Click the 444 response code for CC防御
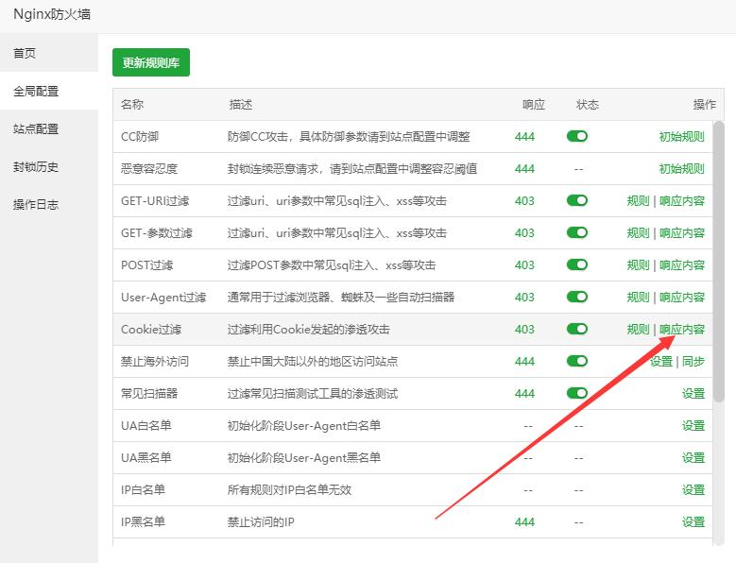736x563 pixels. point(524,137)
